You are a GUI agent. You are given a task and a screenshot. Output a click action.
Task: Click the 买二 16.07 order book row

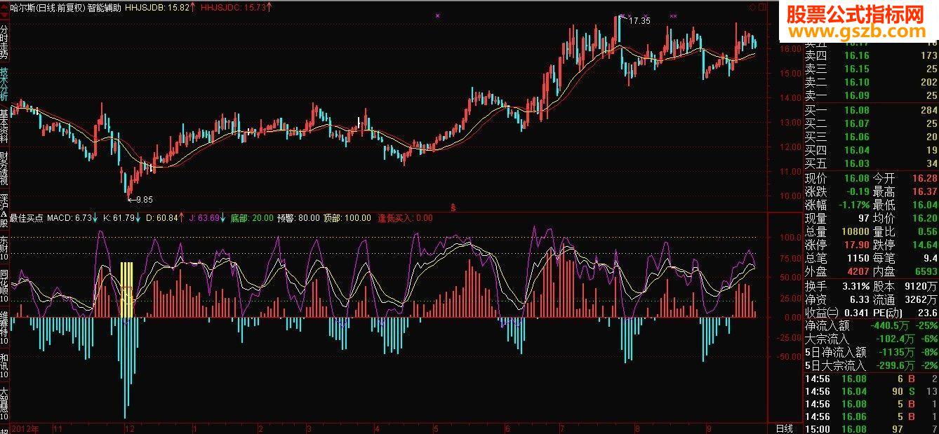point(871,123)
